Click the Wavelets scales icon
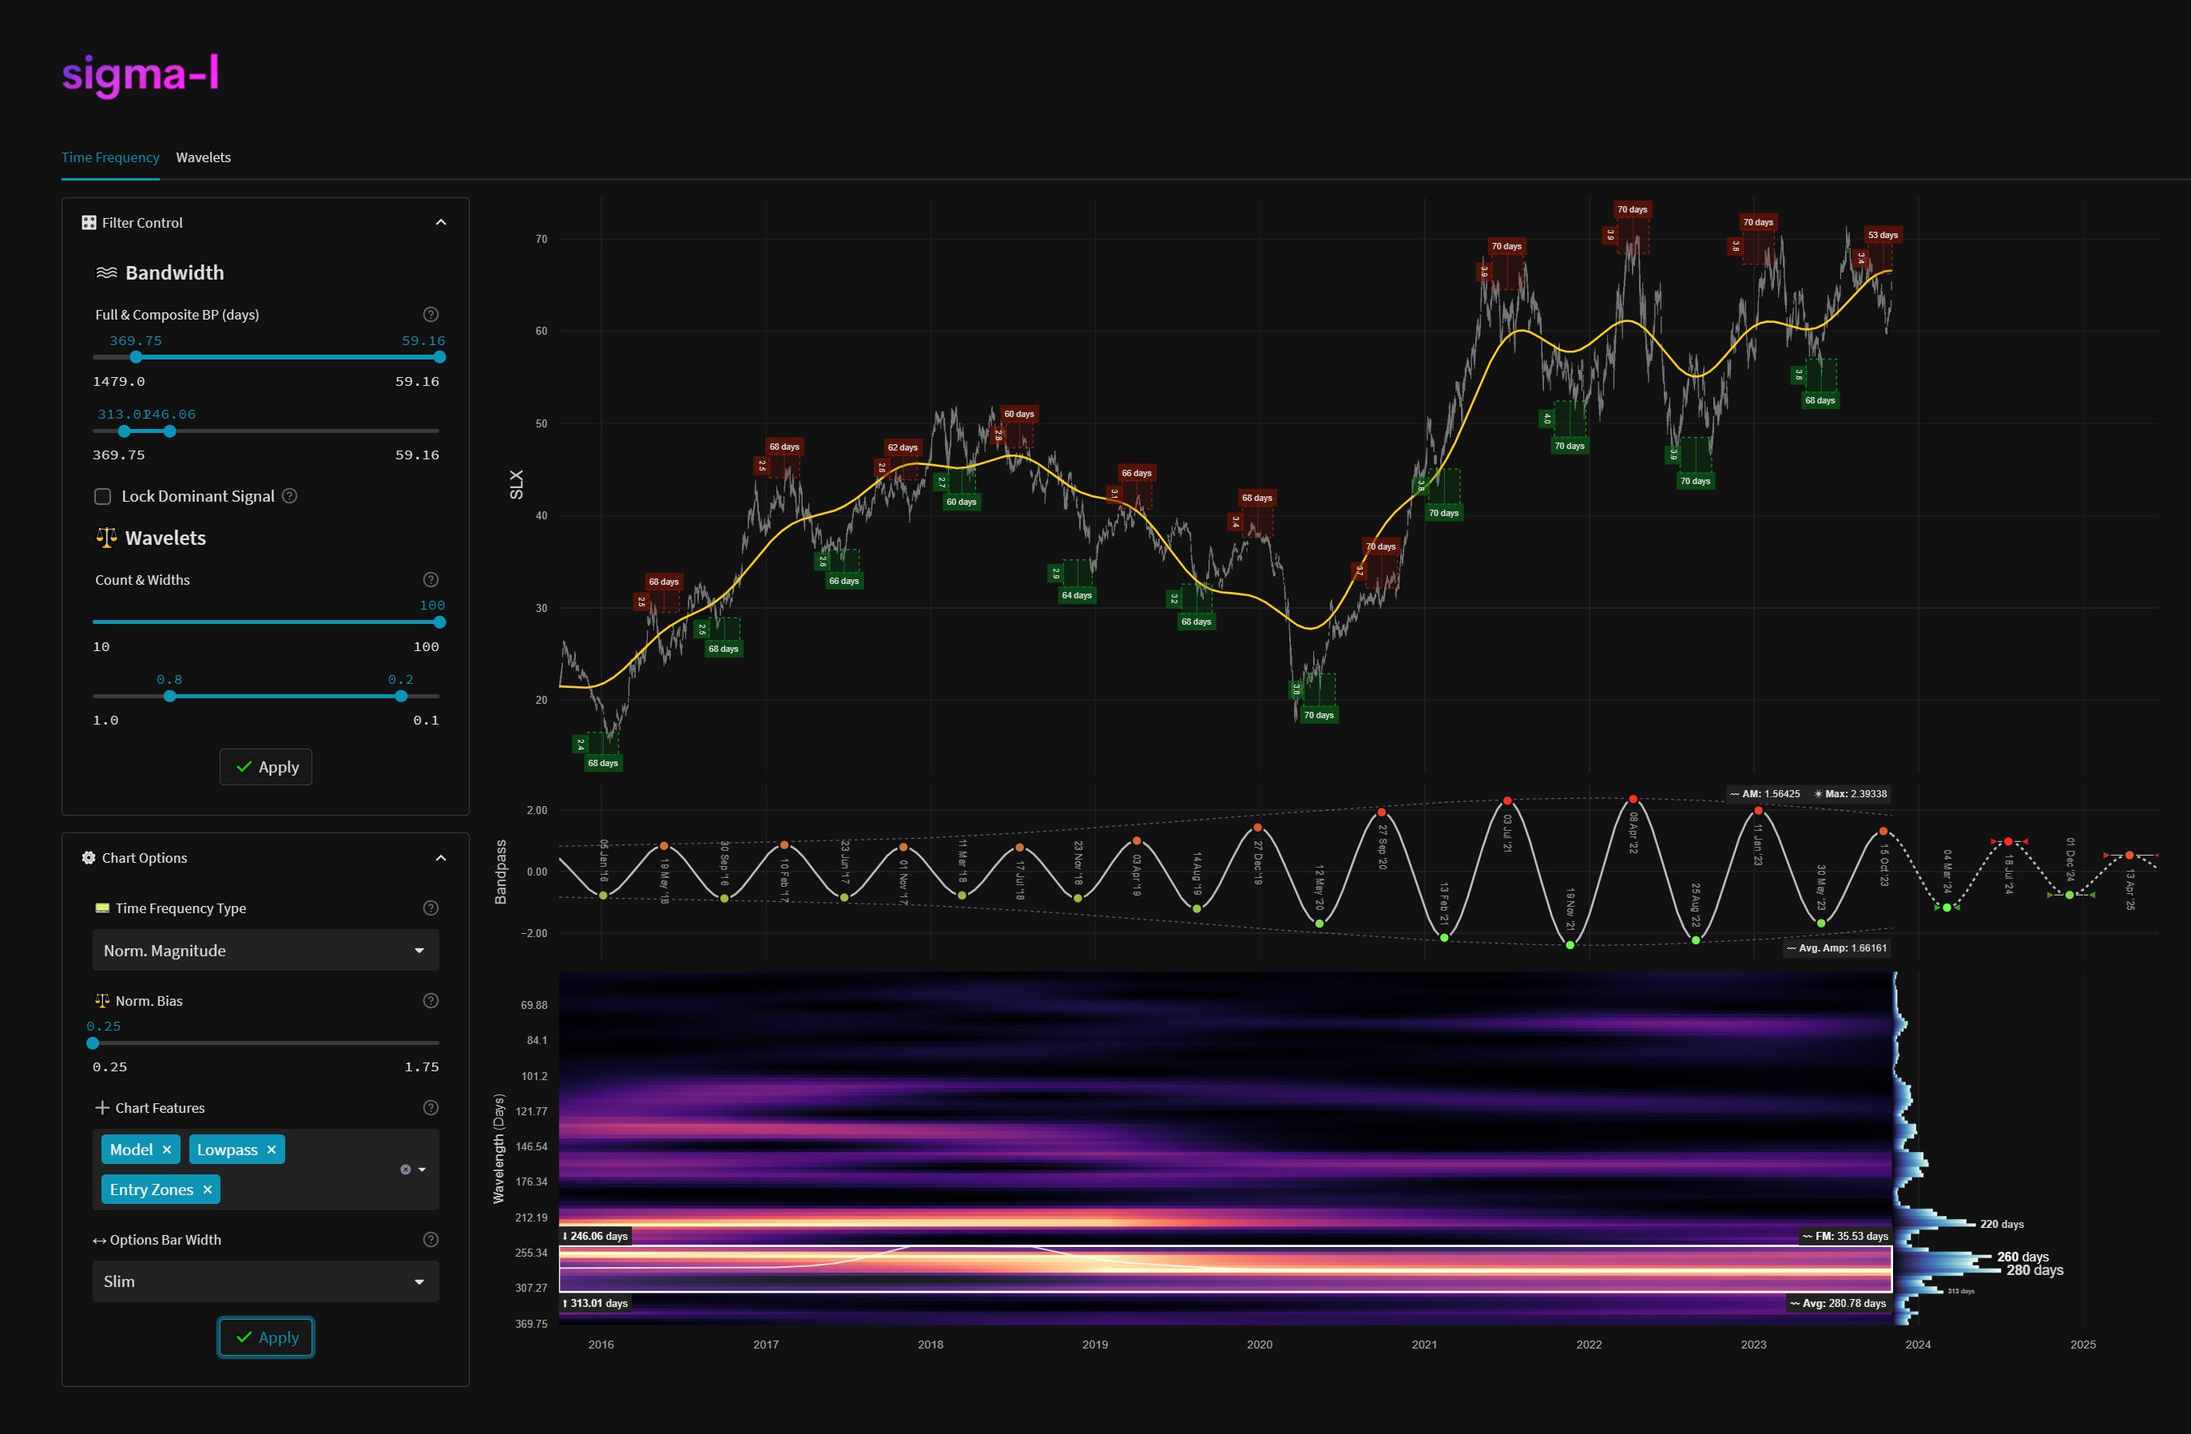 [107, 538]
